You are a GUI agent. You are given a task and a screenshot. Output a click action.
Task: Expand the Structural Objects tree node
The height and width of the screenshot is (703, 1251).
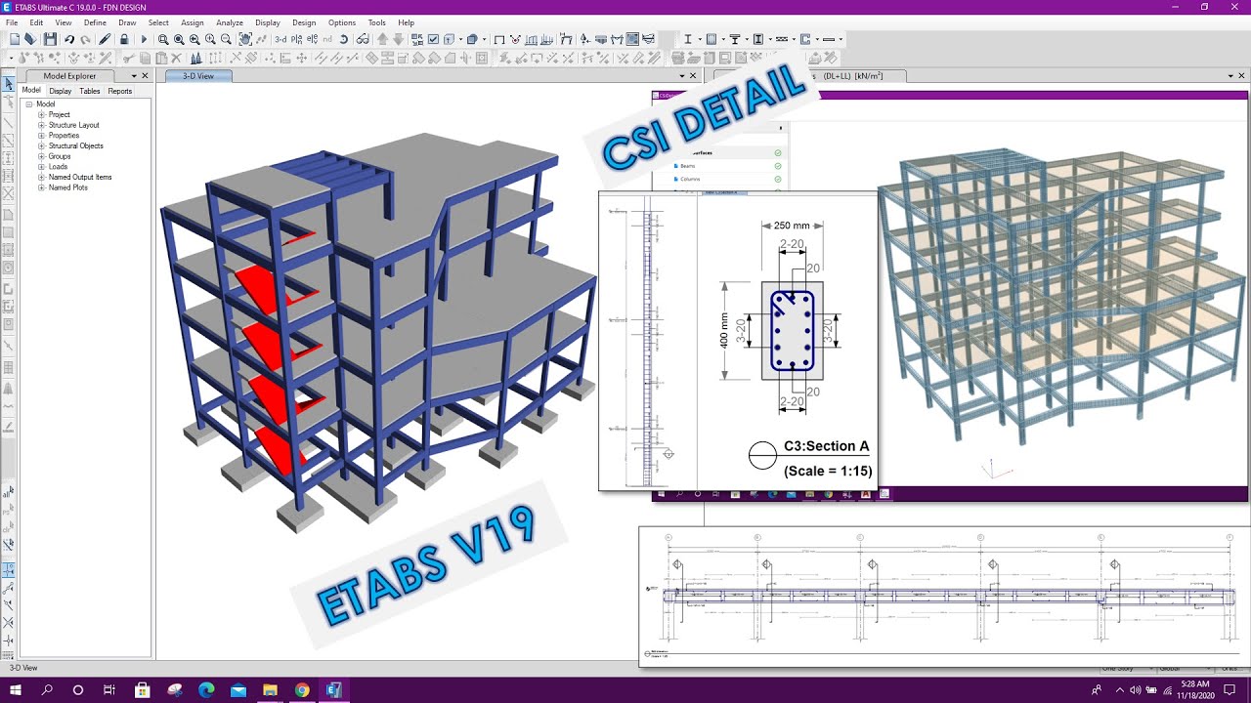coord(42,145)
